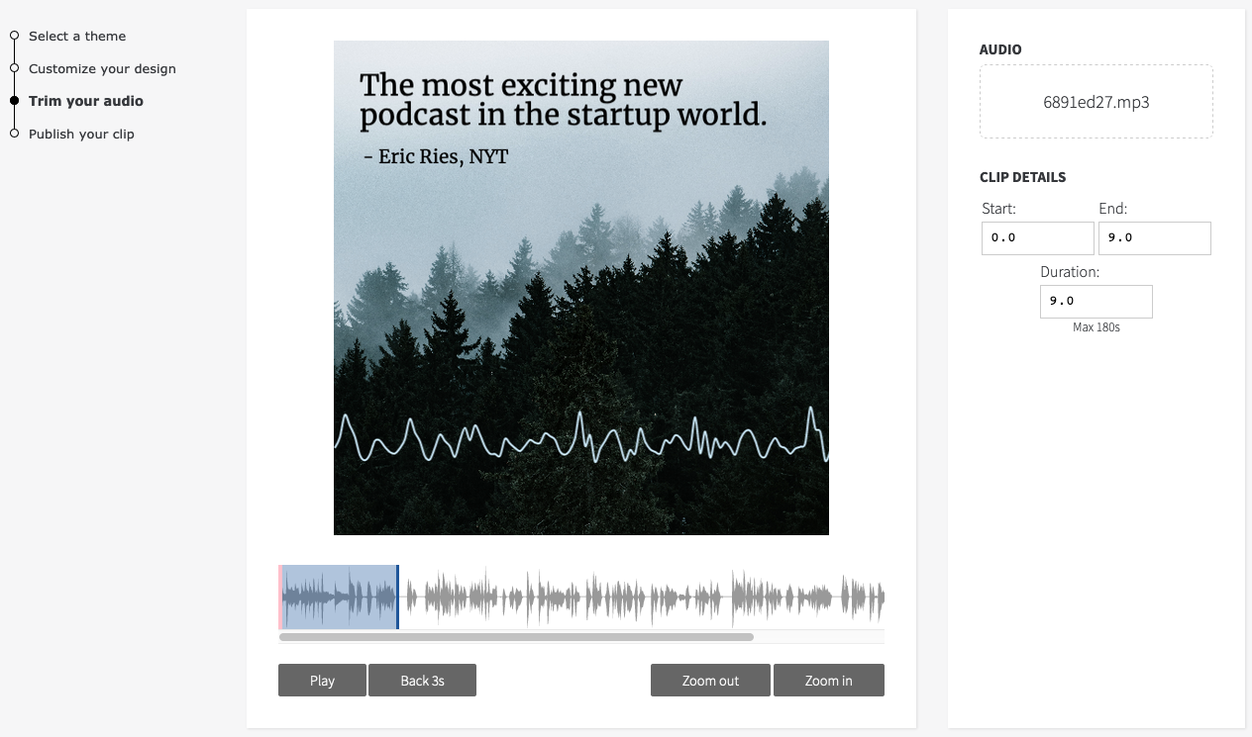Click the forest podcast preview image
Image resolution: width=1252 pixels, height=737 pixels.
click(580, 288)
